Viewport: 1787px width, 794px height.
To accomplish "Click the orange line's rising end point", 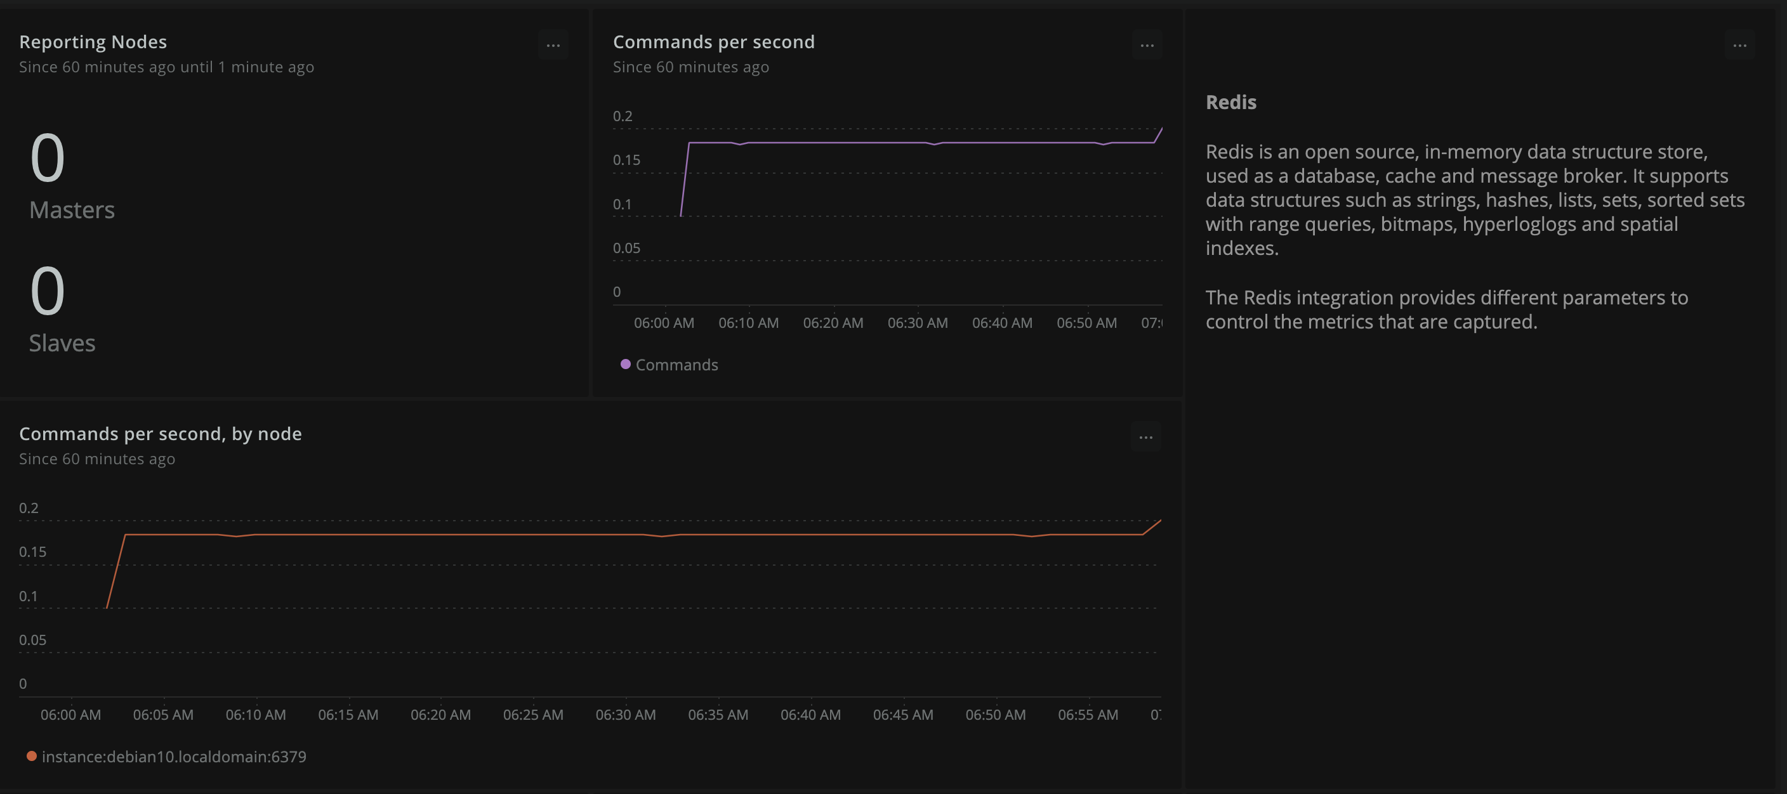I will click(x=1159, y=521).
